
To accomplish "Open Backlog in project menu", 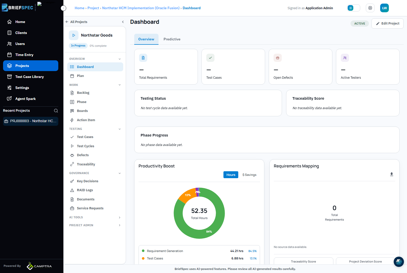I will pos(95,93).
